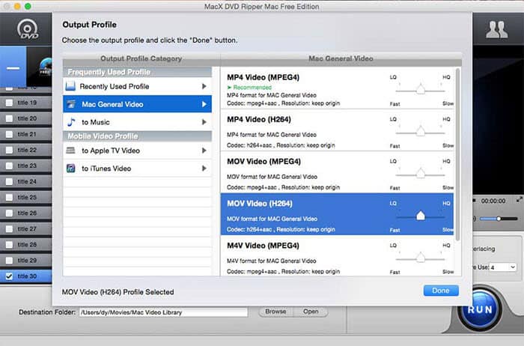Choose M4V Video (MPEG4) profile
The width and height of the screenshot is (524, 346).
pyautogui.click(x=337, y=256)
